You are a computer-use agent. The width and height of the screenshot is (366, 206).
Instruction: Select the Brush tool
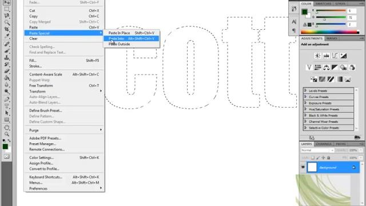tap(7, 51)
